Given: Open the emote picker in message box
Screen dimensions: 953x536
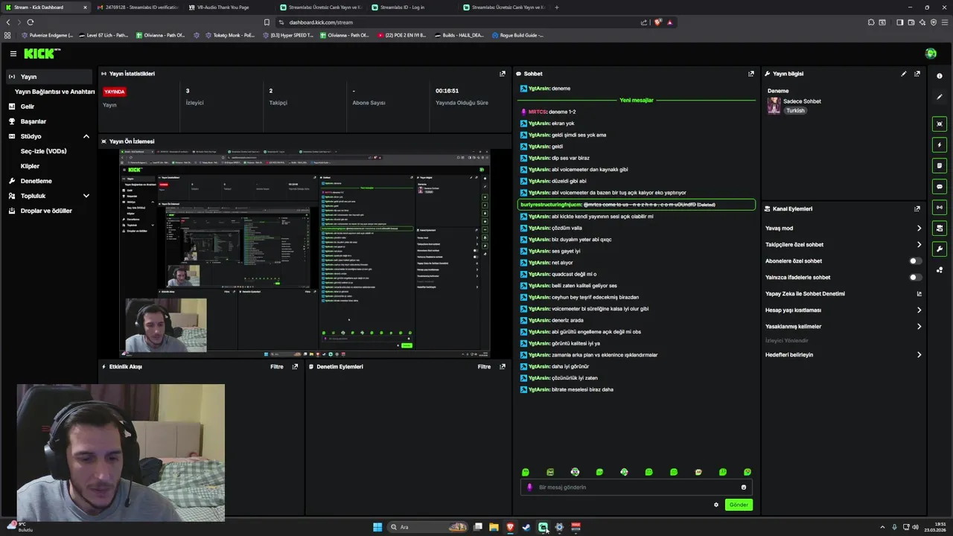Looking at the screenshot, I should pyautogui.click(x=743, y=488).
